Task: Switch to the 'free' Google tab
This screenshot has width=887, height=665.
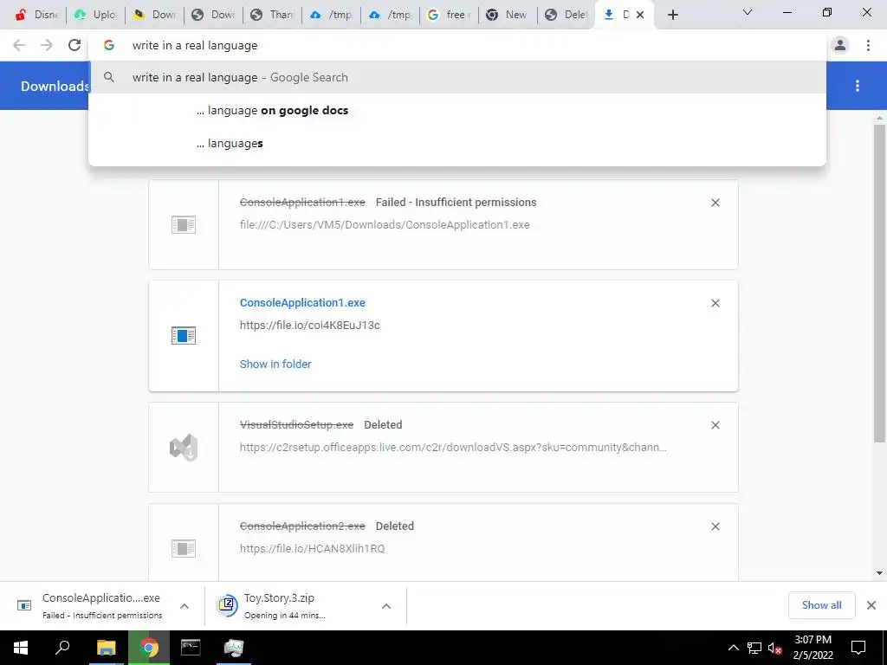Action: pyautogui.click(x=449, y=16)
